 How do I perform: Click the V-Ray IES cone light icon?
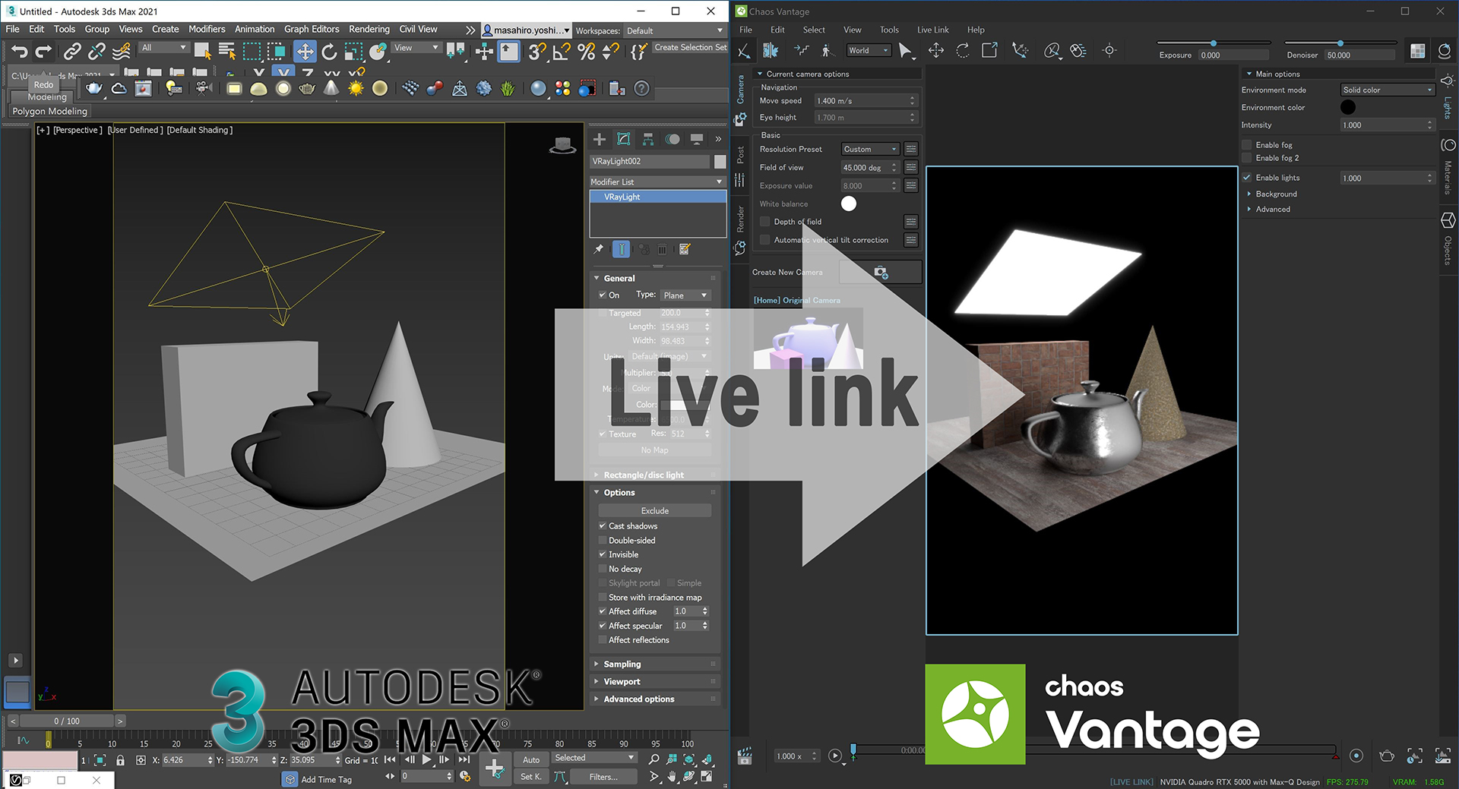[331, 88]
